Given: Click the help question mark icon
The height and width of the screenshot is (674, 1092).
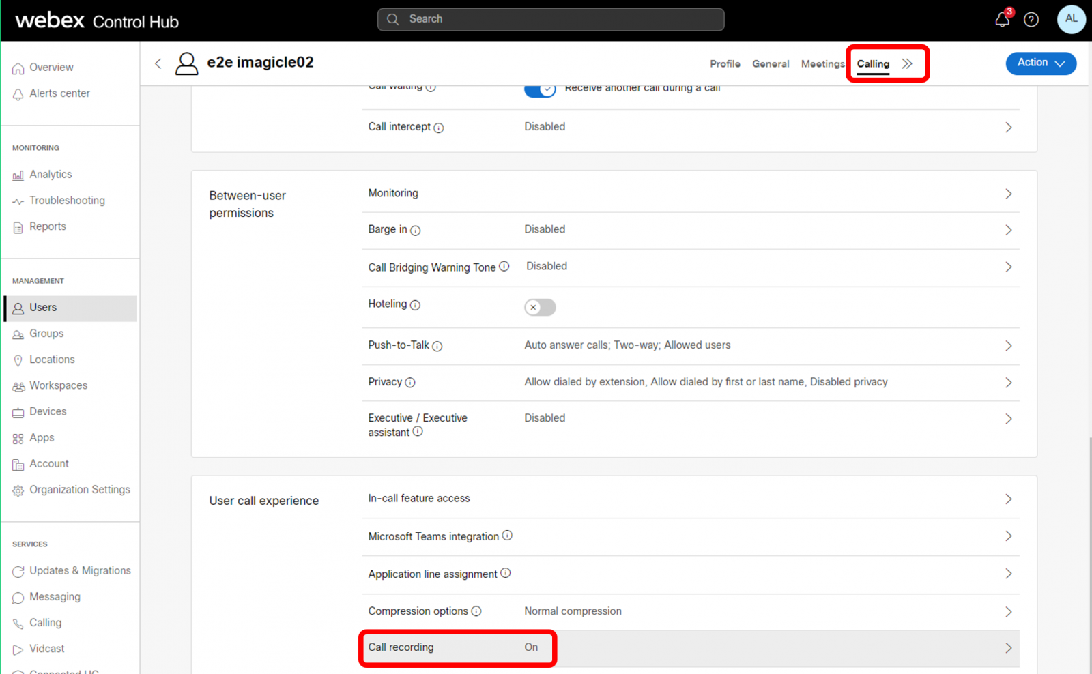Looking at the screenshot, I should 1031,20.
